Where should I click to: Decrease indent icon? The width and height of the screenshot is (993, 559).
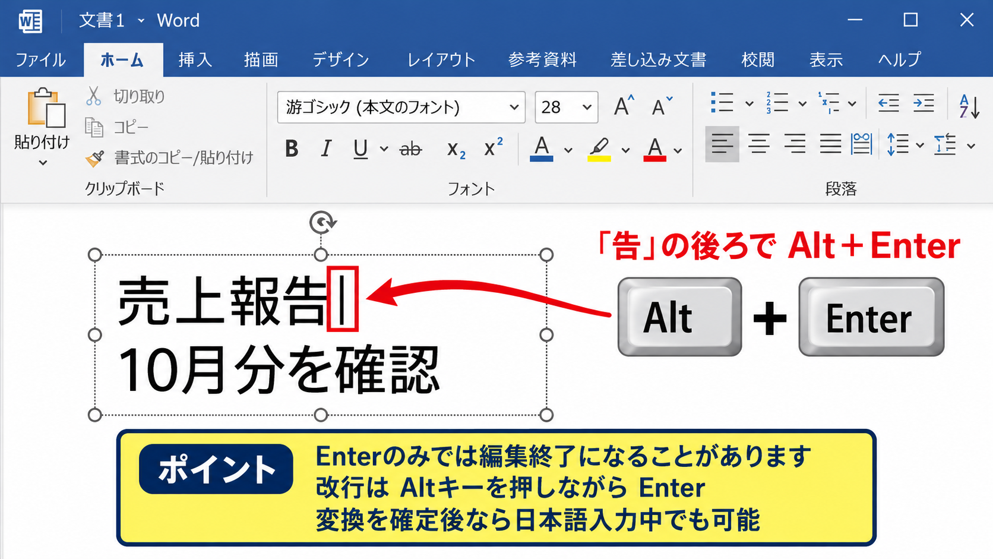888,103
